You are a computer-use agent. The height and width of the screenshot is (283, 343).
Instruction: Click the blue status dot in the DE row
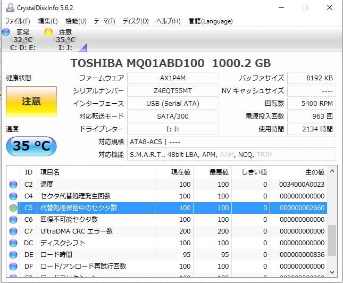click(x=13, y=255)
